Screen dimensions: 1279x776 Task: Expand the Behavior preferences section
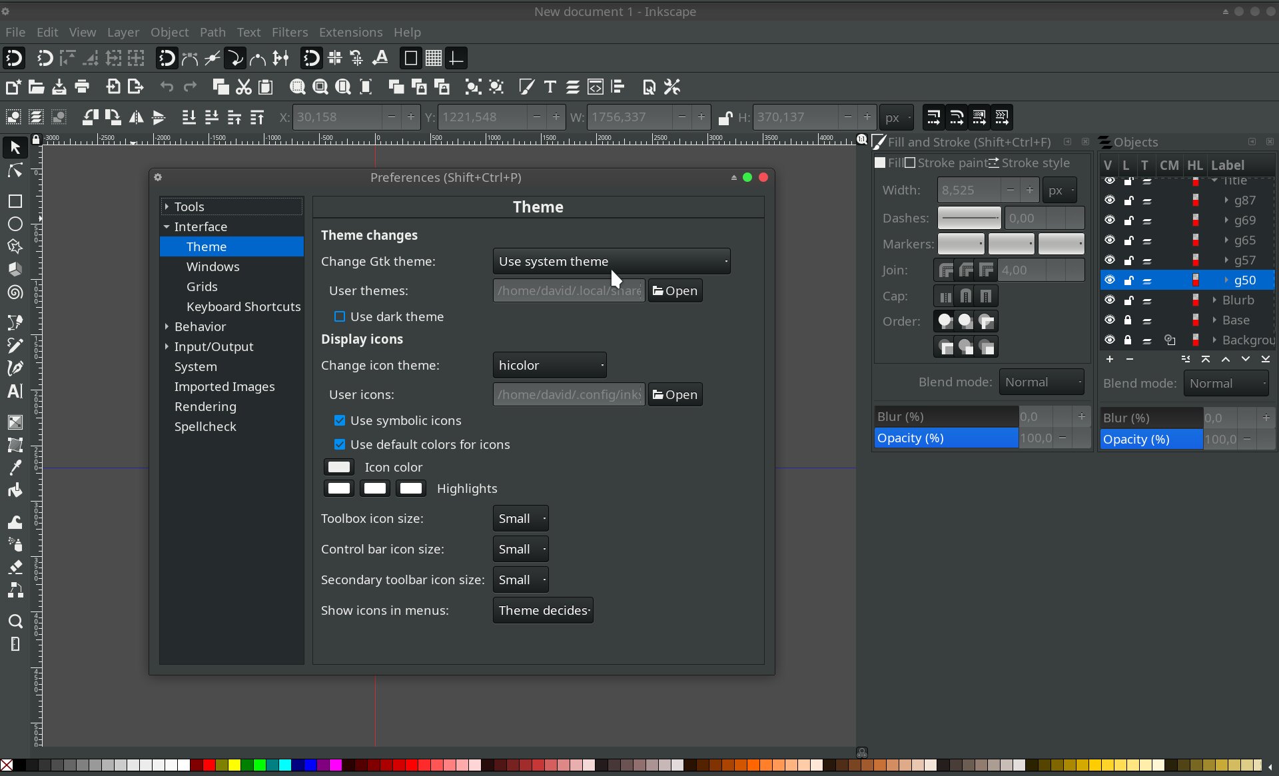pos(167,326)
